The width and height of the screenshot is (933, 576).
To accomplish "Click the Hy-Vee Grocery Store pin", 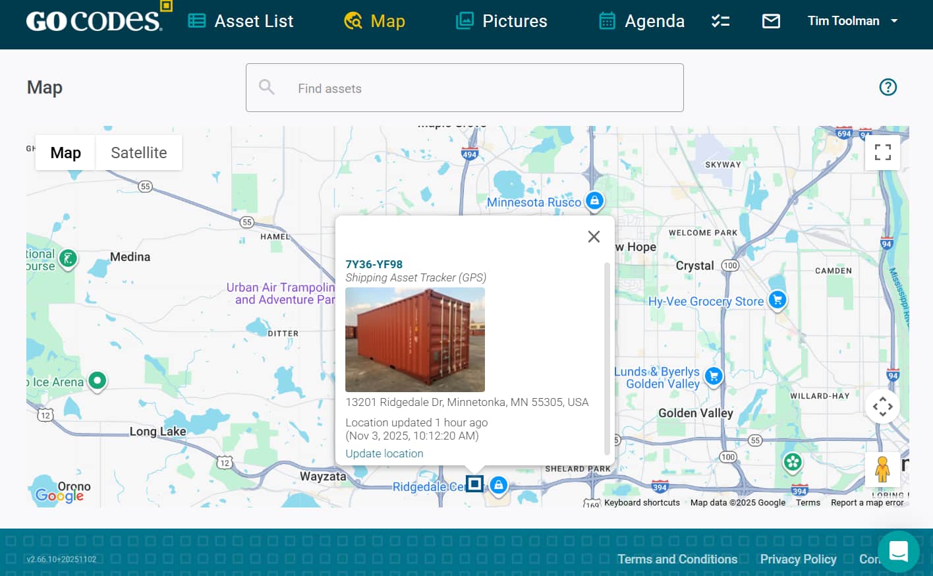I will (777, 299).
